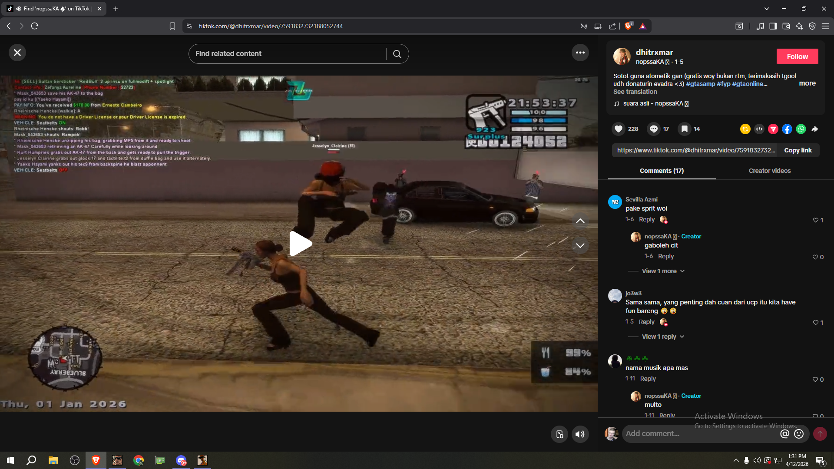
Task: Expand View 1 more replies
Action: (663, 271)
